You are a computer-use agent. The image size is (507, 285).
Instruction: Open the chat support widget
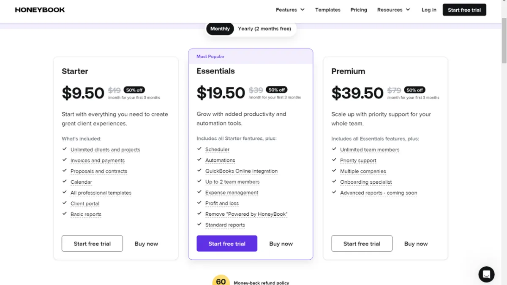[486, 274]
